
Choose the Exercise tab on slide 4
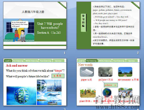(132, 61)
